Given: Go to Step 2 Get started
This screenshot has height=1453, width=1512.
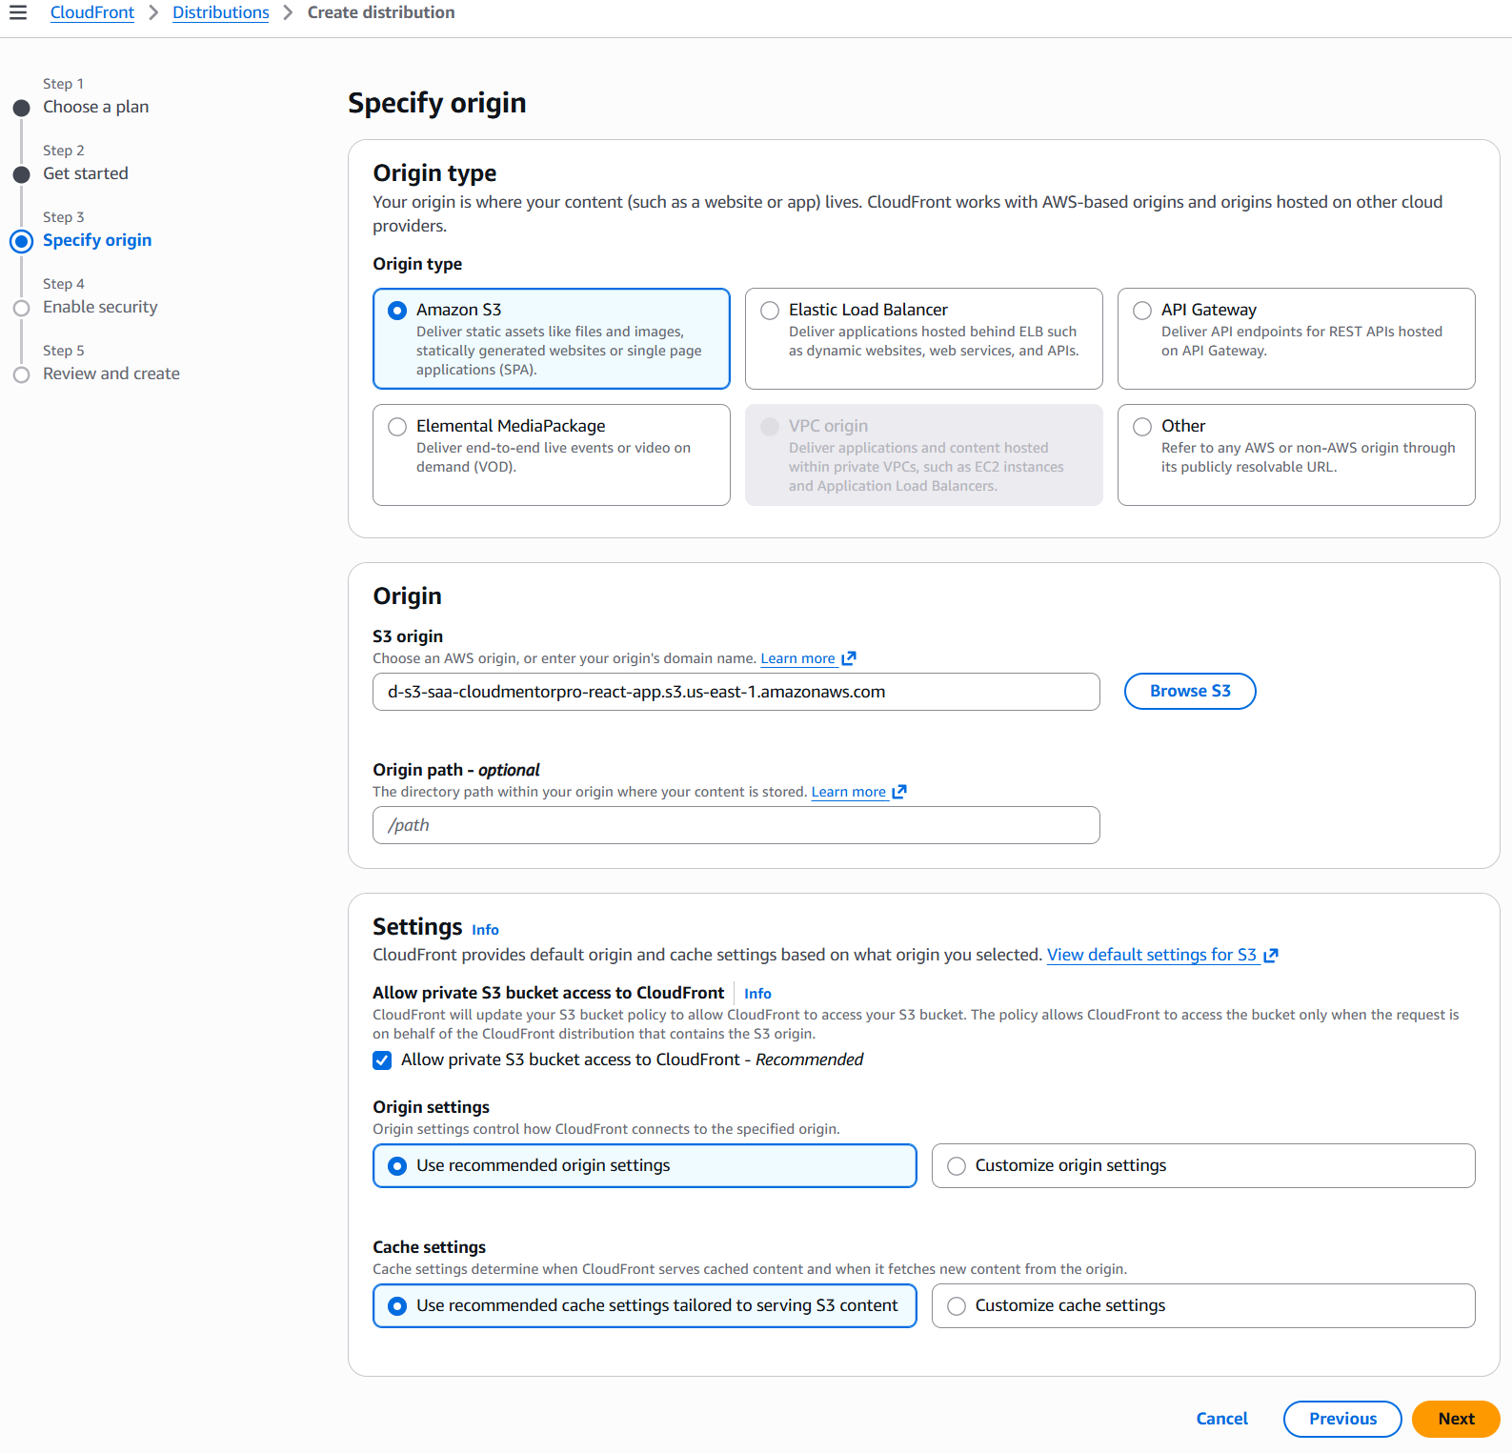Looking at the screenshot, I should click(85, 173).
